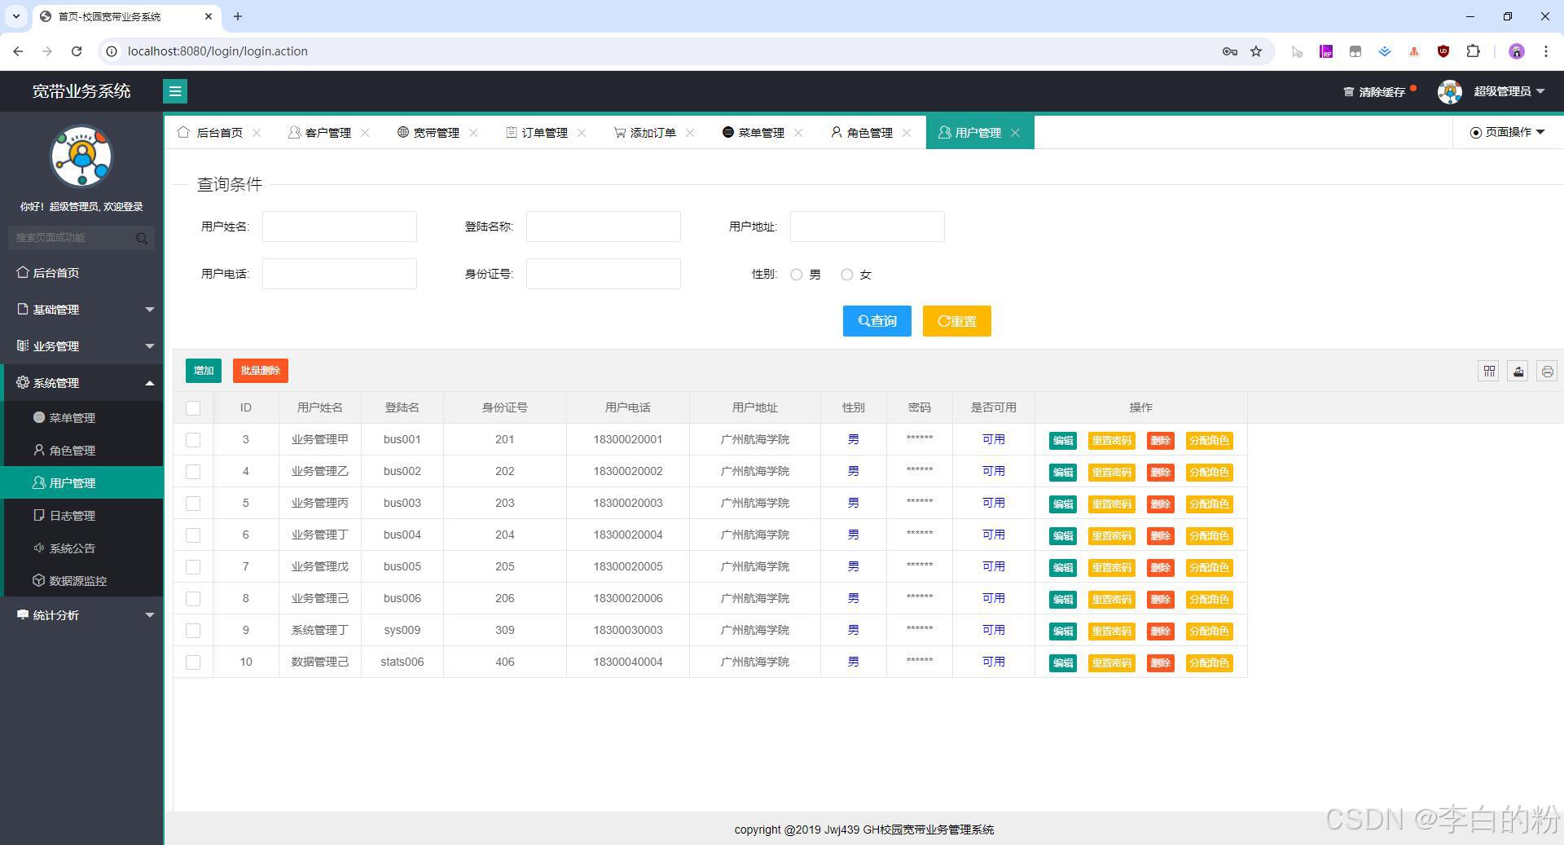This screenshot has width=1564, height=845.
Task: Open Chrome three-dot menu
Action: pyautogui.click(x=1546, y=51)
